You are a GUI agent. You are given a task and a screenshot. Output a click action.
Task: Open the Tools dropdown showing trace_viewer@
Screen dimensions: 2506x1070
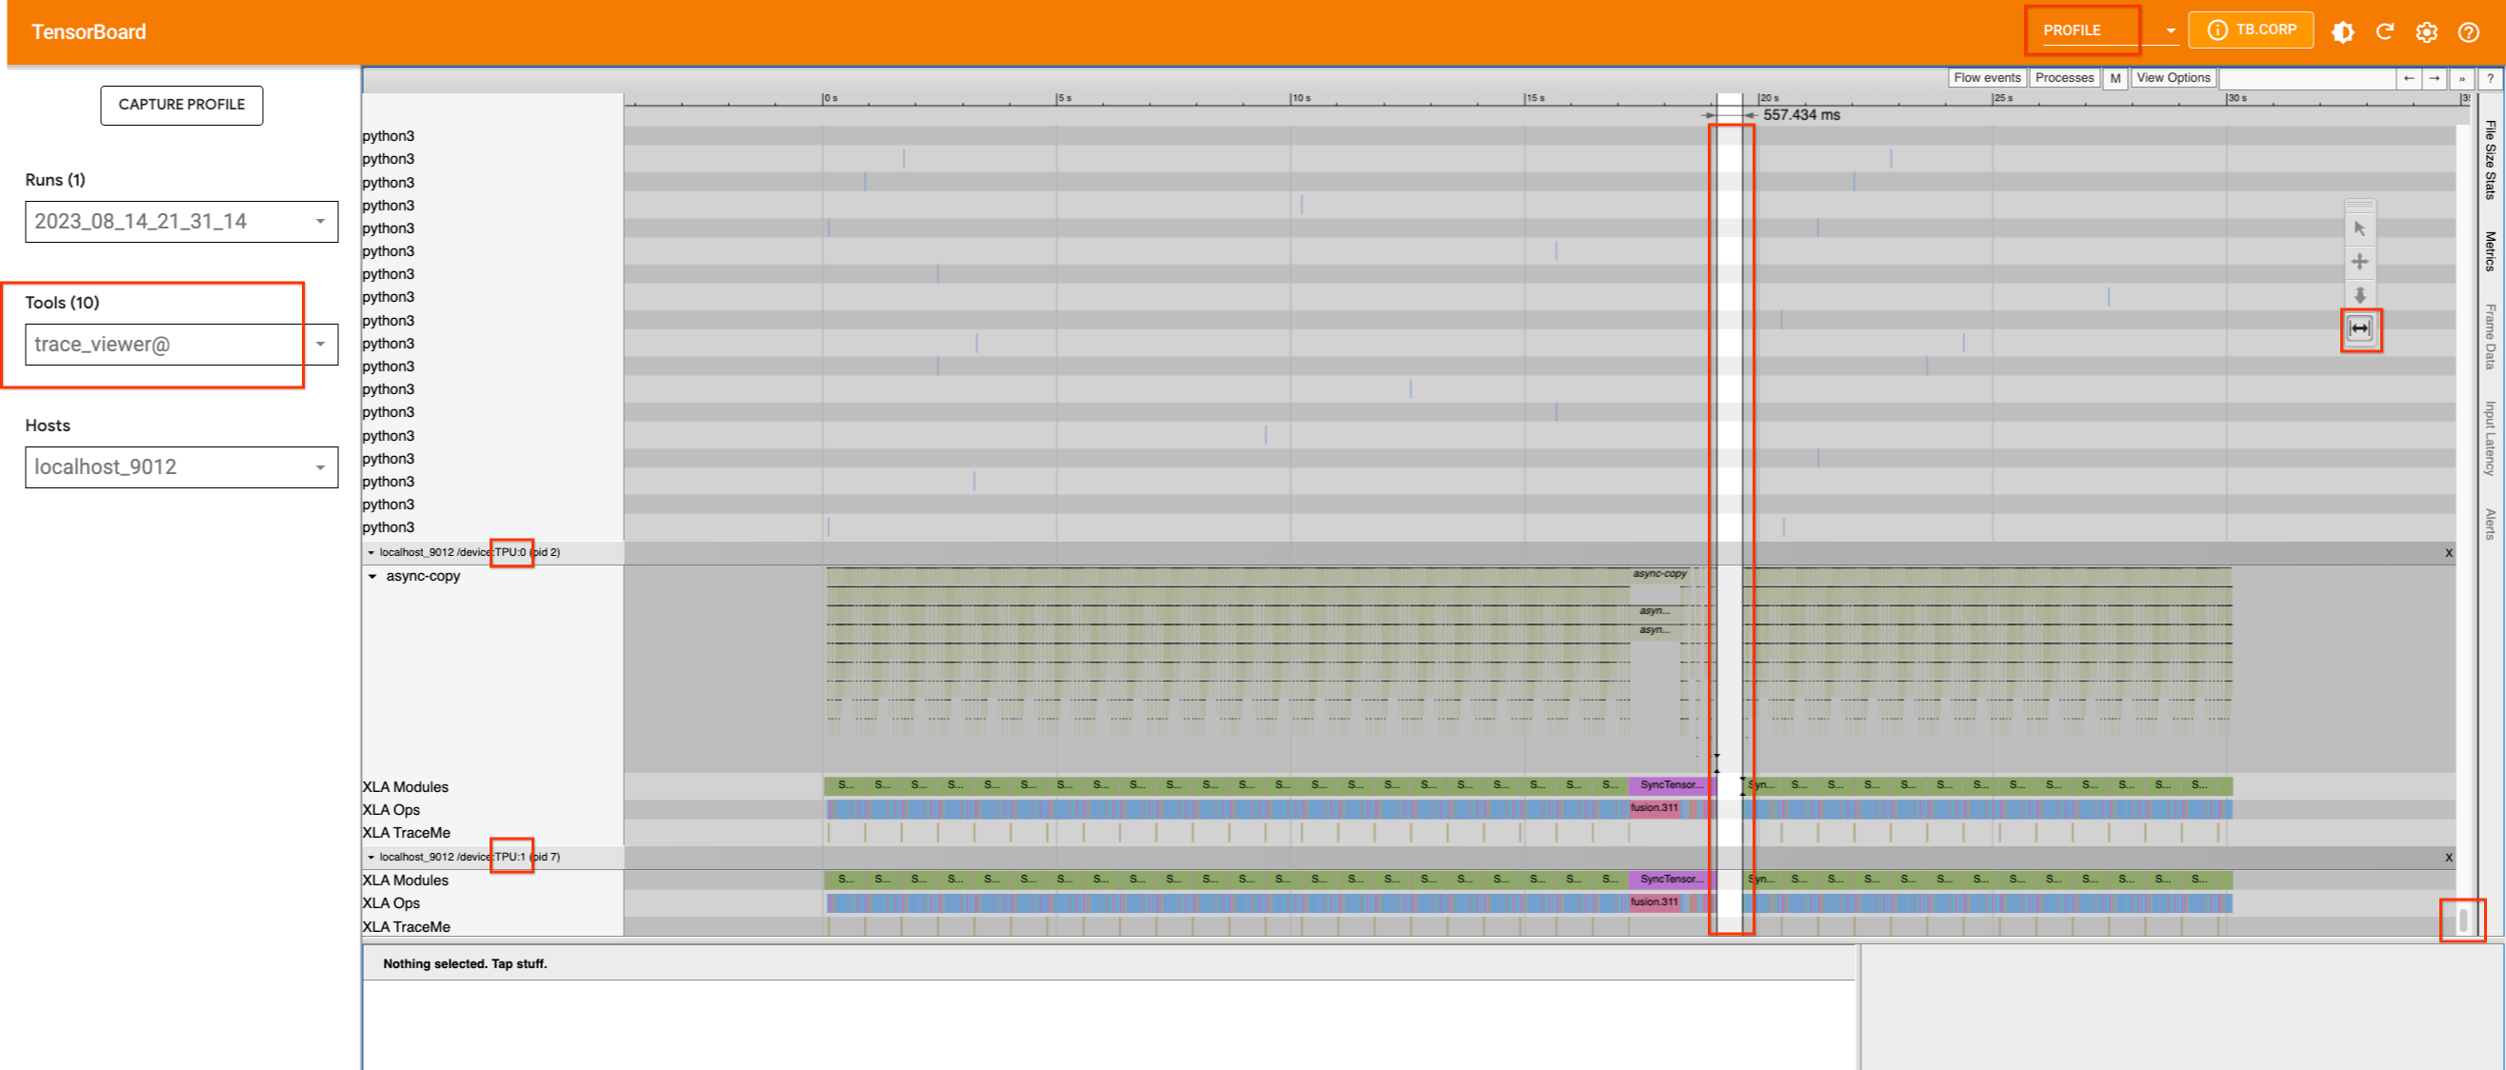pos(181,344)
